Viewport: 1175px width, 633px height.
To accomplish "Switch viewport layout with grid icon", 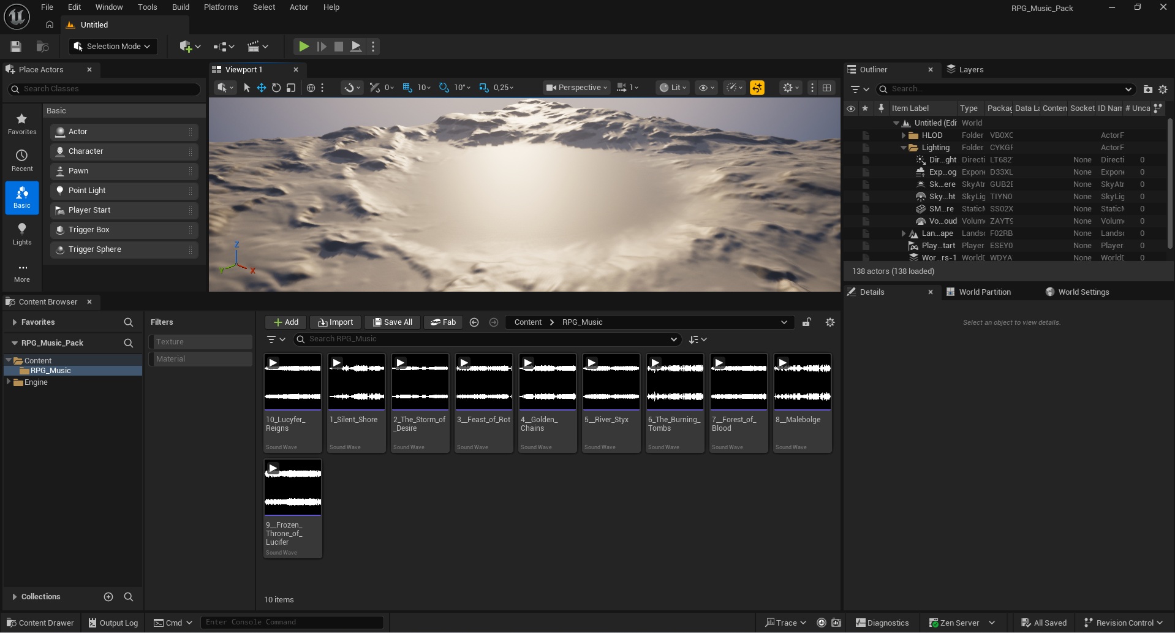I will pyautogui.click(x=826, y=88).
